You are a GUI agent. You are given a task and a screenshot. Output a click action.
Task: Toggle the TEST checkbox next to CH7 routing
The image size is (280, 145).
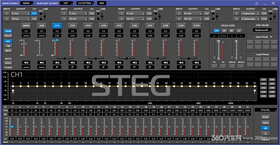tap(213, 14)
